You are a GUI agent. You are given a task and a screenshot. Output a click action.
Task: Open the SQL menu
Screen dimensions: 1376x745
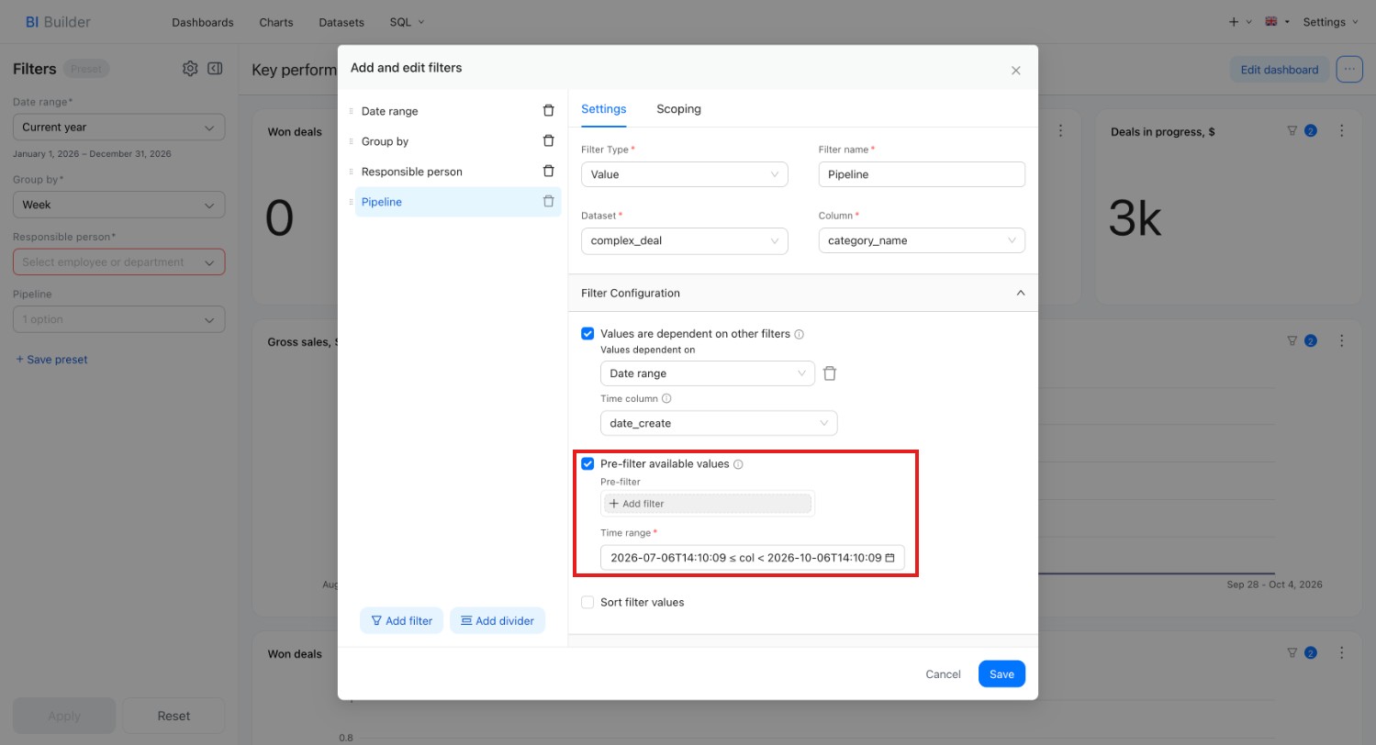point(407,22)
